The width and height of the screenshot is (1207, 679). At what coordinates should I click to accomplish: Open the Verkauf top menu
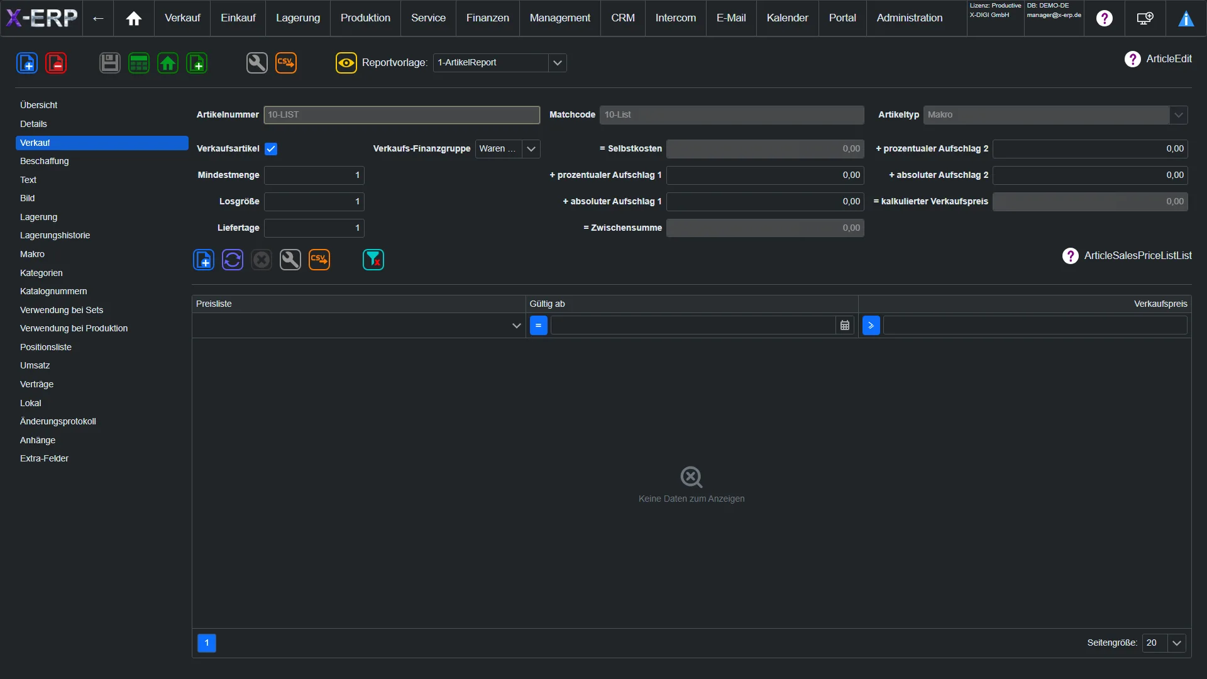click(x=182, y=18)
